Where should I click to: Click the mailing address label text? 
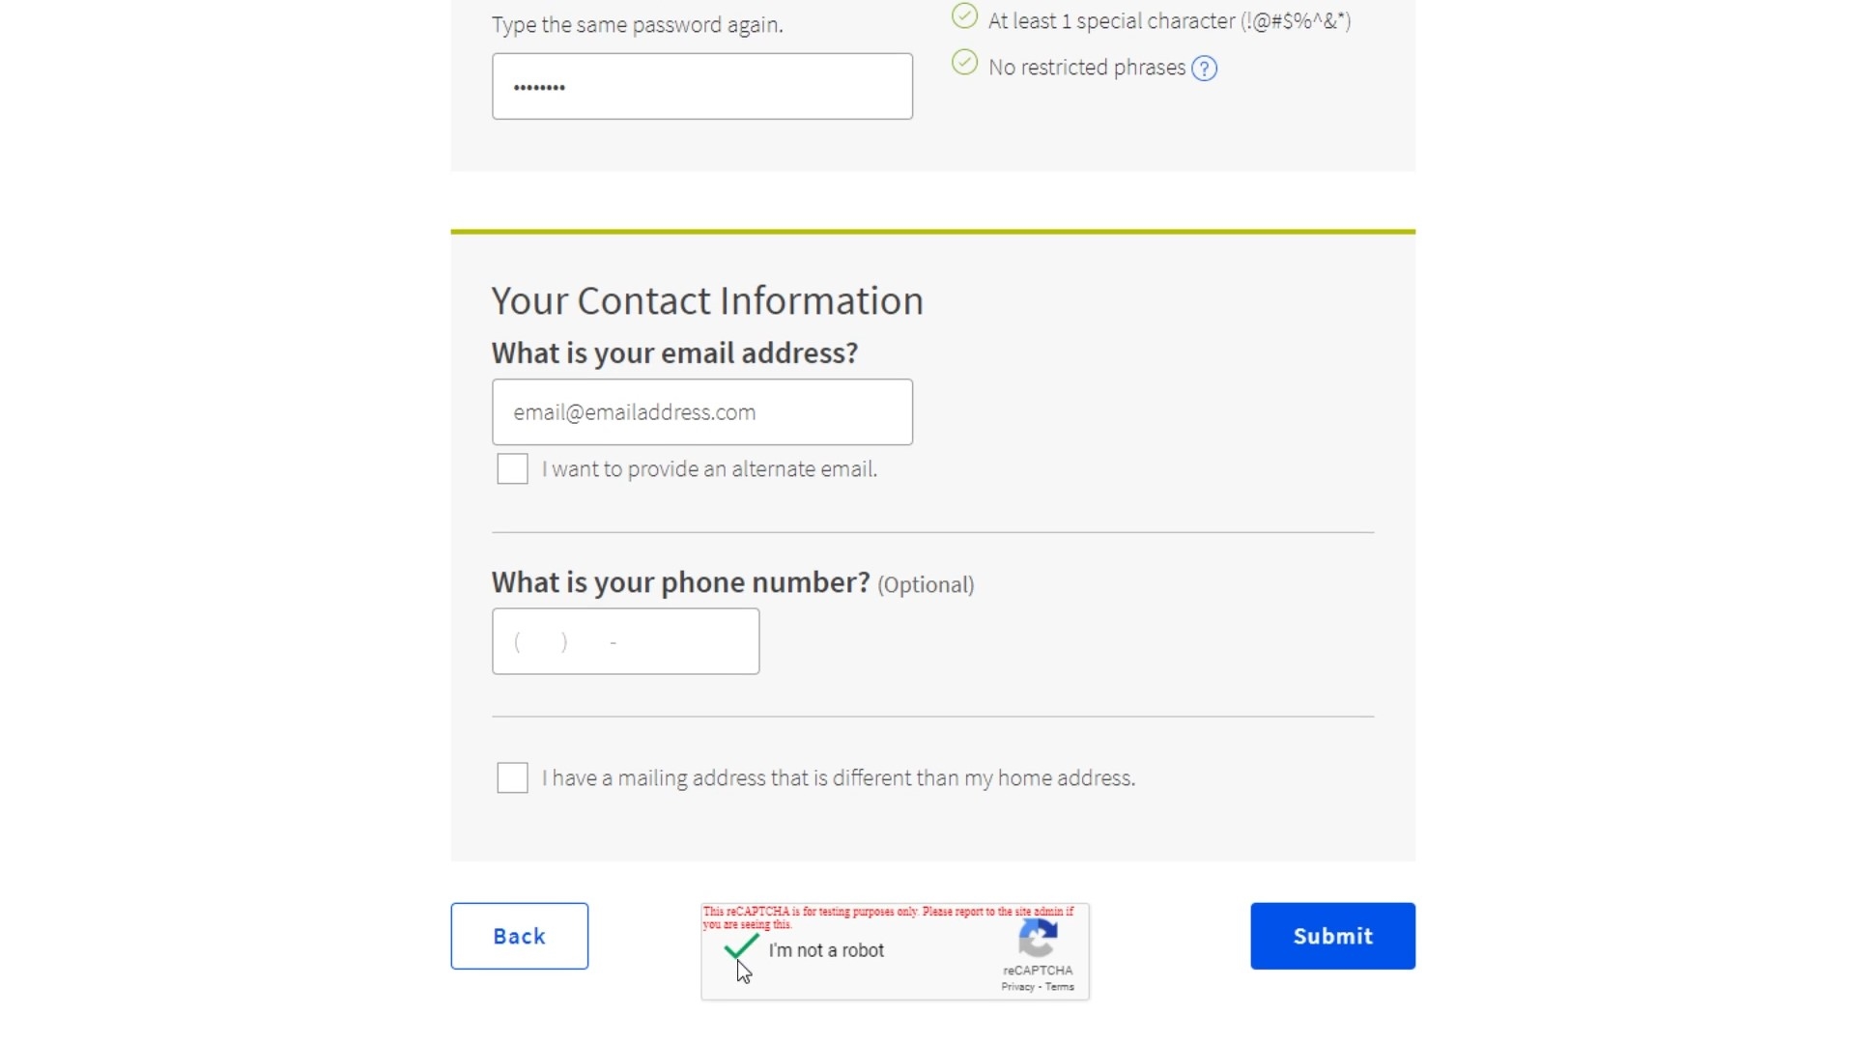(838, 778)
